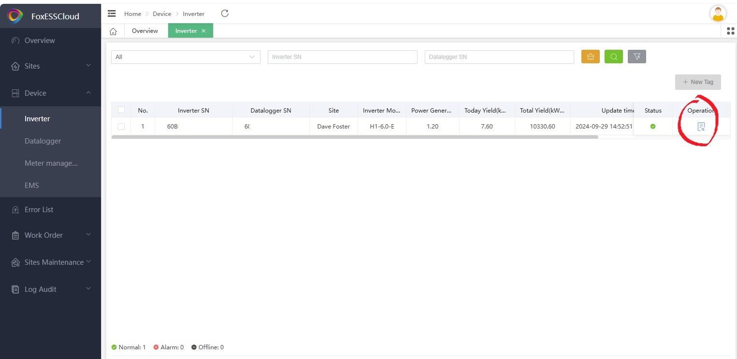This screenshot has width=737, height=359.
Task: Click the orange reset filter button
Action: [x=590, y=57]
